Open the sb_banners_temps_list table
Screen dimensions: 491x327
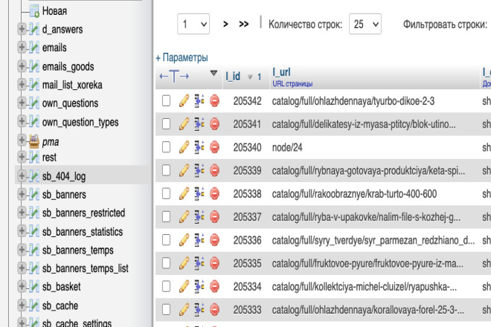[85, 268]
